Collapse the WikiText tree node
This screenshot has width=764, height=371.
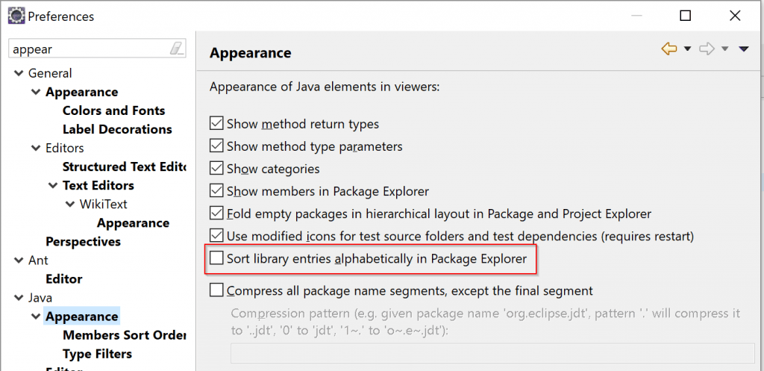[x=69, y=204]
